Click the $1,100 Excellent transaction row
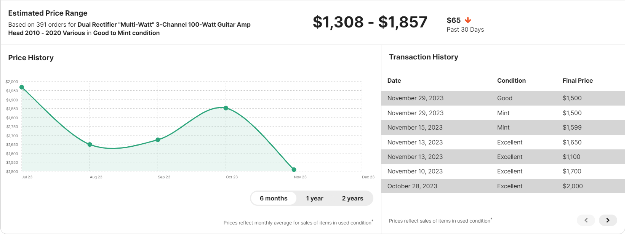The image size is (629, 234). coord(503,157)
